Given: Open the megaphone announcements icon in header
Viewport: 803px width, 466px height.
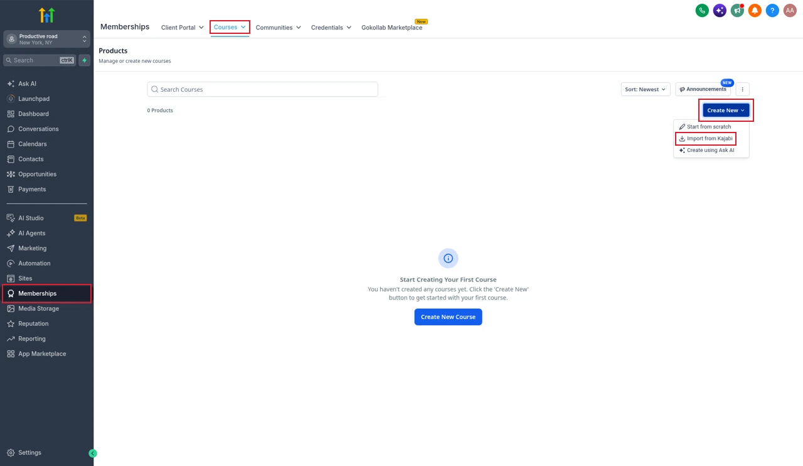Looking at the screenshot, I should (x=737, y=11).
